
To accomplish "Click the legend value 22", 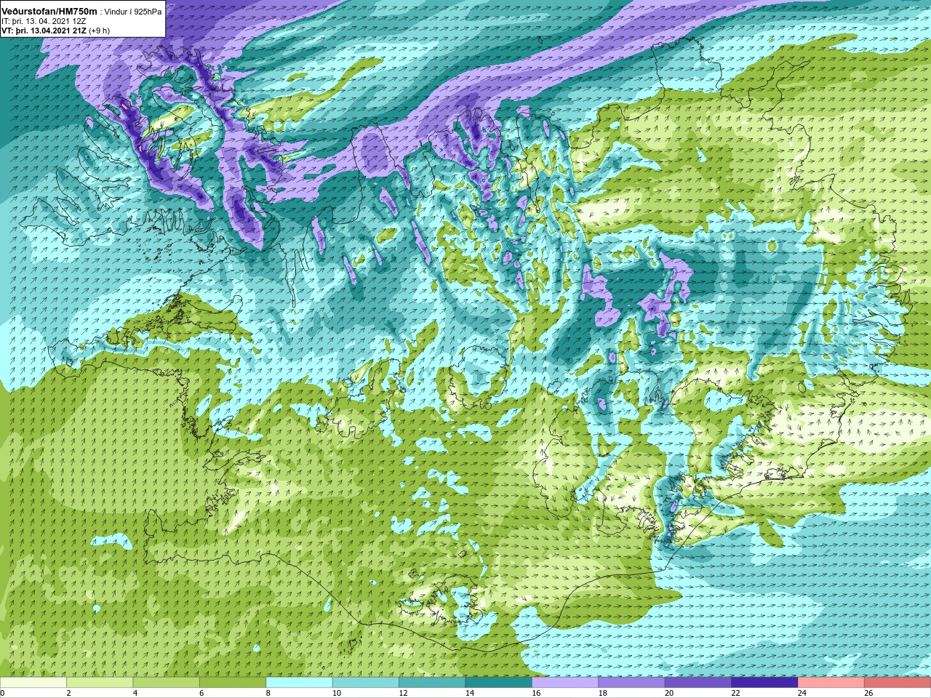I will click(735, 693).
